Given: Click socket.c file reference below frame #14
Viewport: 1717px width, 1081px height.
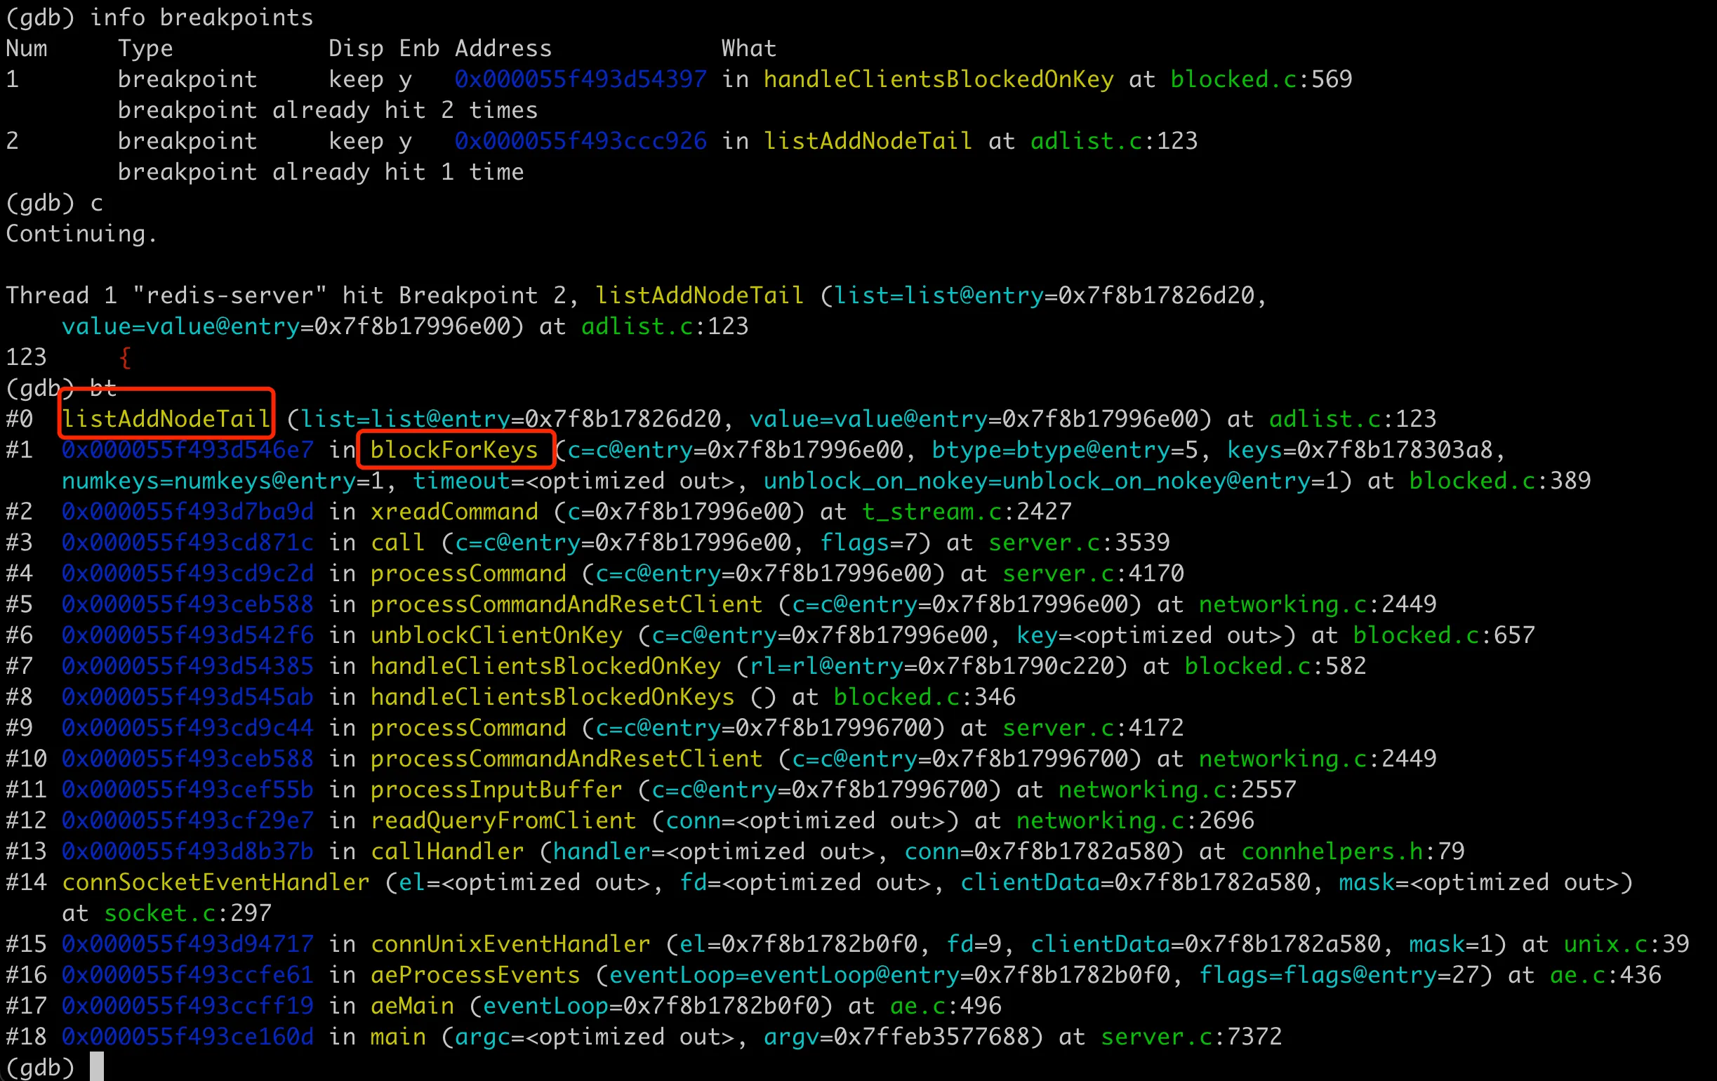Looking at the screenshot, I should (160, 913).
